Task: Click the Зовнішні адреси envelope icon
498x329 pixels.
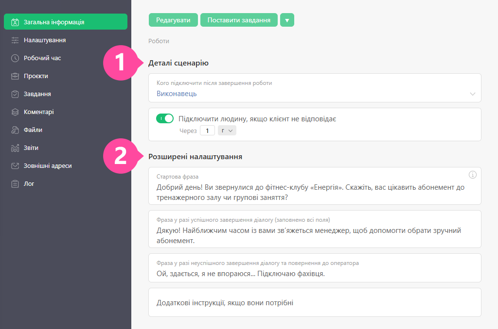Action: click(x=15, y=166)
